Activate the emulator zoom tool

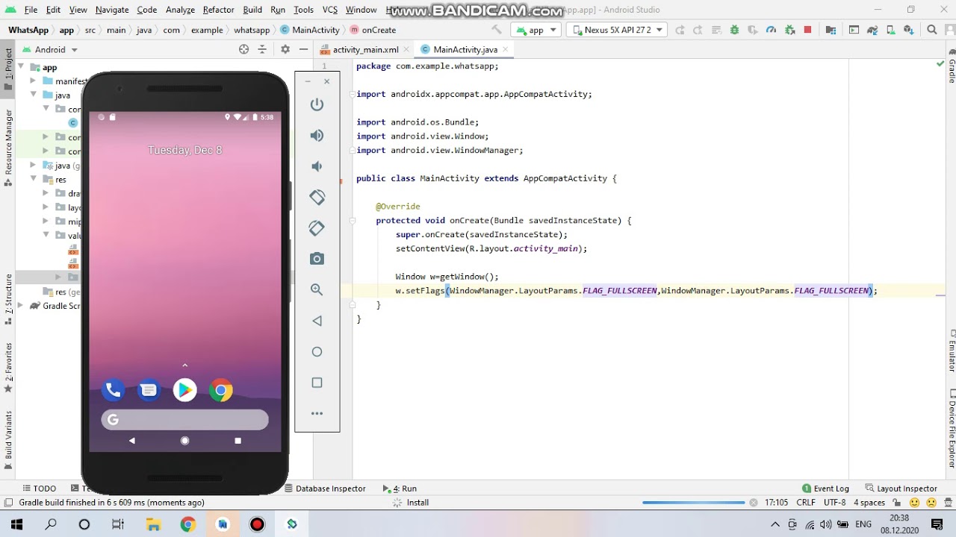(x=317, y=289)
